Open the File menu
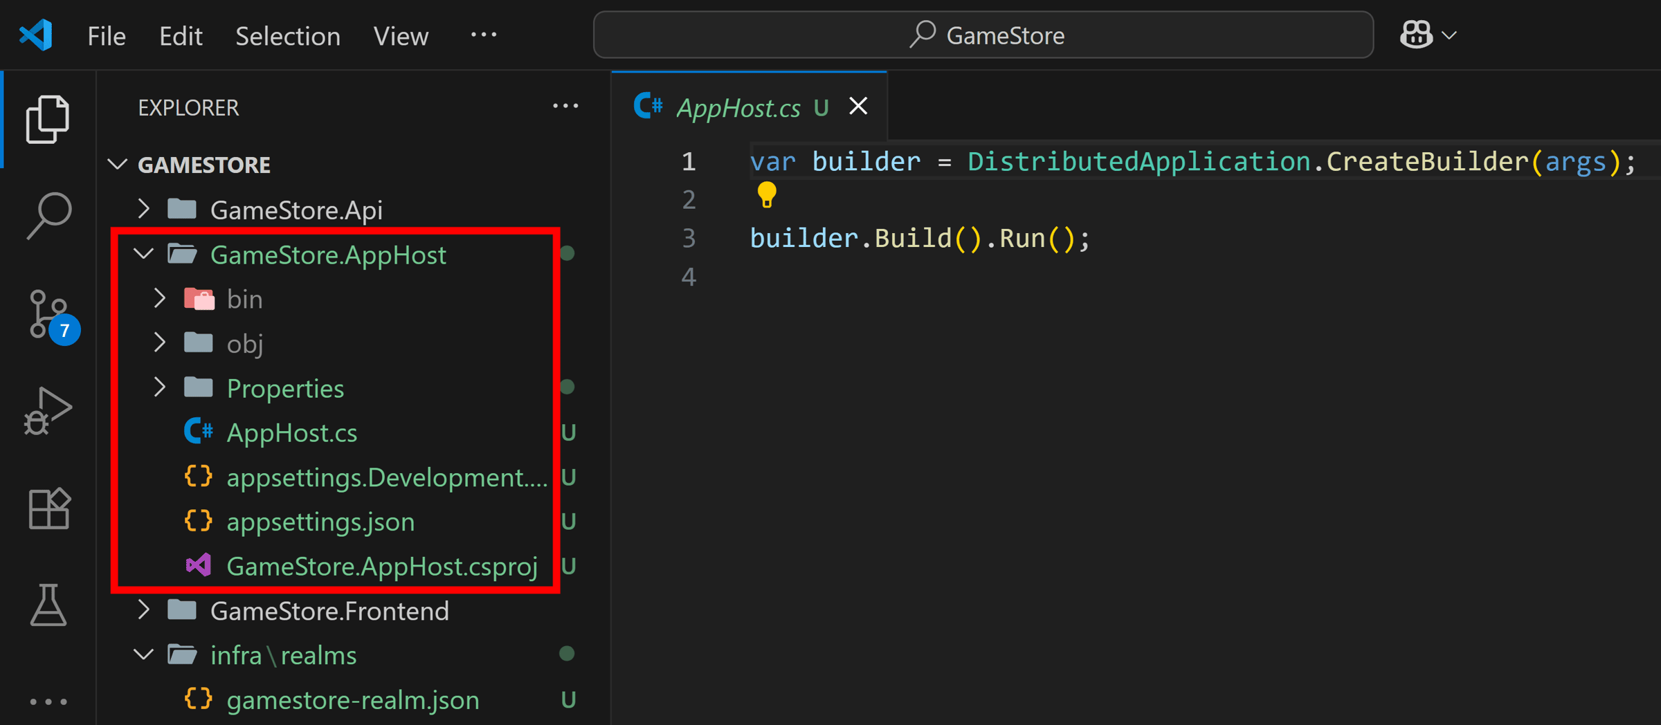Screen dimensions: 1661x725 (107, 36)
